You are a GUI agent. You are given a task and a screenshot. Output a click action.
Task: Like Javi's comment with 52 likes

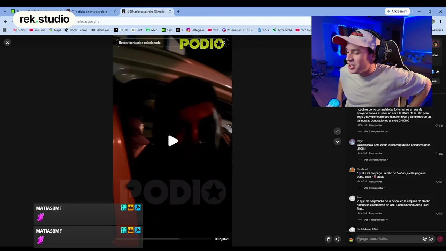tap(437, 213)
